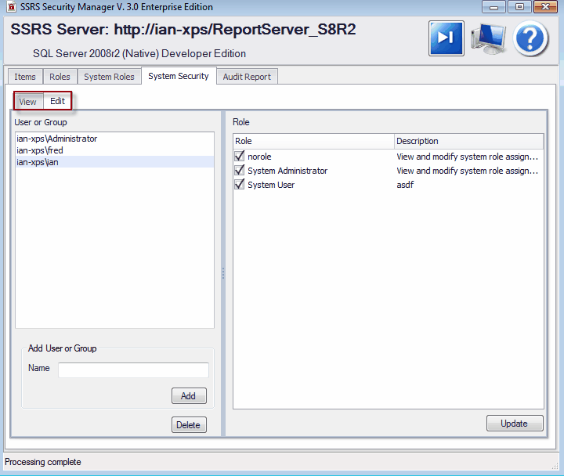Screen dimensions: 564x476
Task: Click the System User role name
Action: coord(271,185)
